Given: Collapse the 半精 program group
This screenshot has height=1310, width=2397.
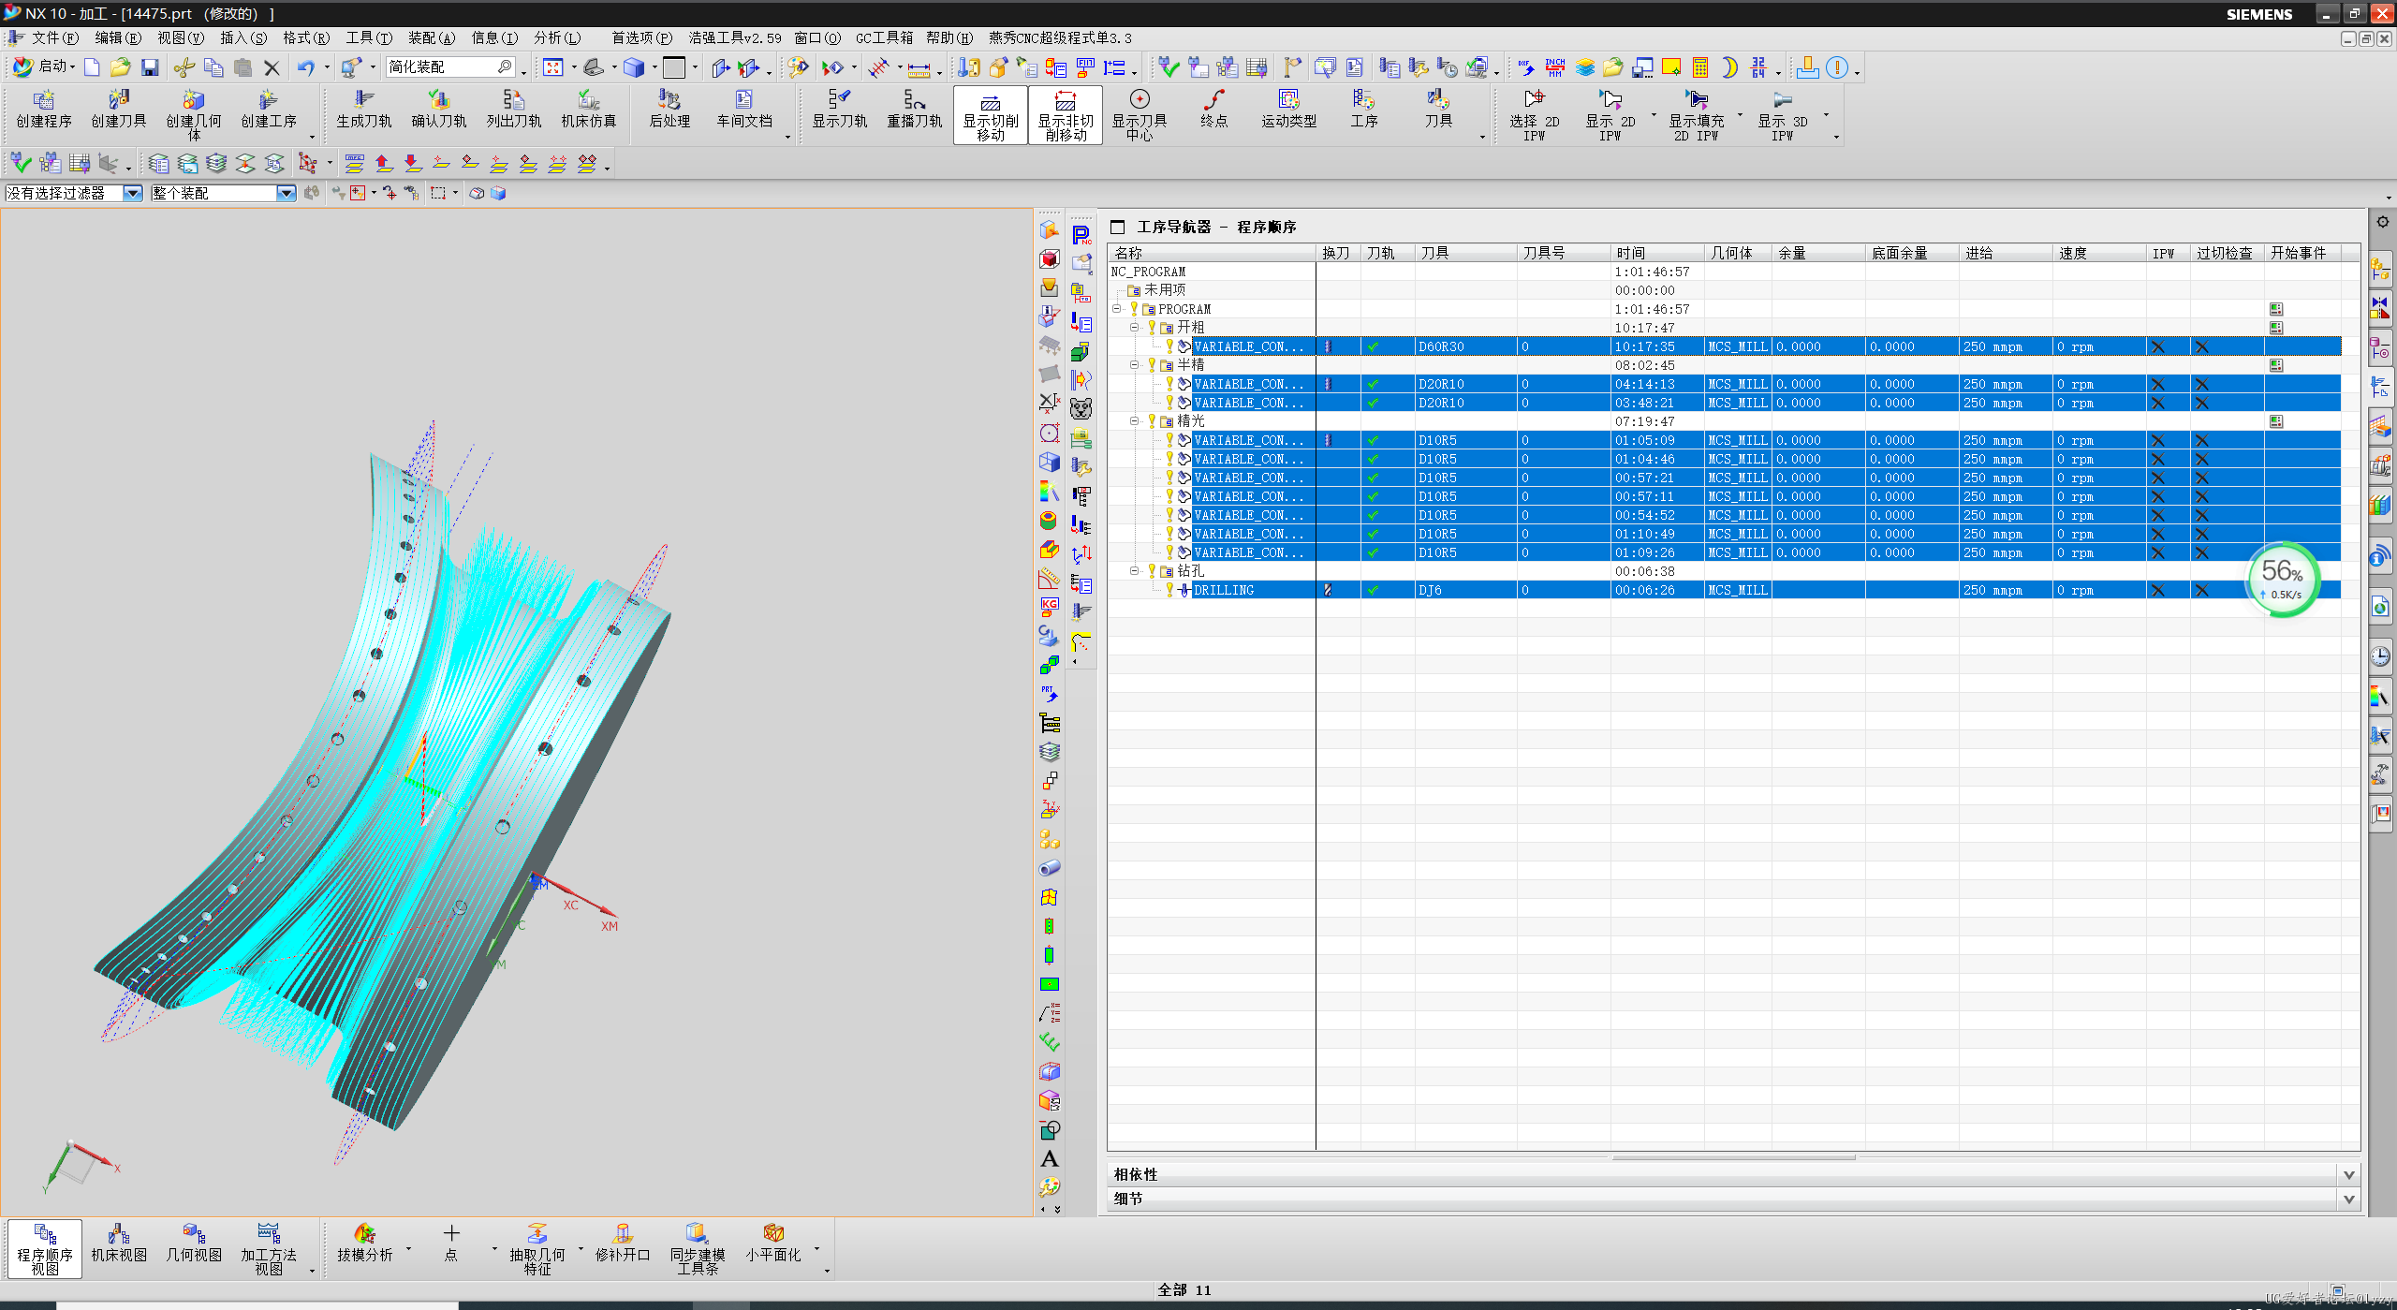Looking at the screenshot, I should pos(1134,365).
